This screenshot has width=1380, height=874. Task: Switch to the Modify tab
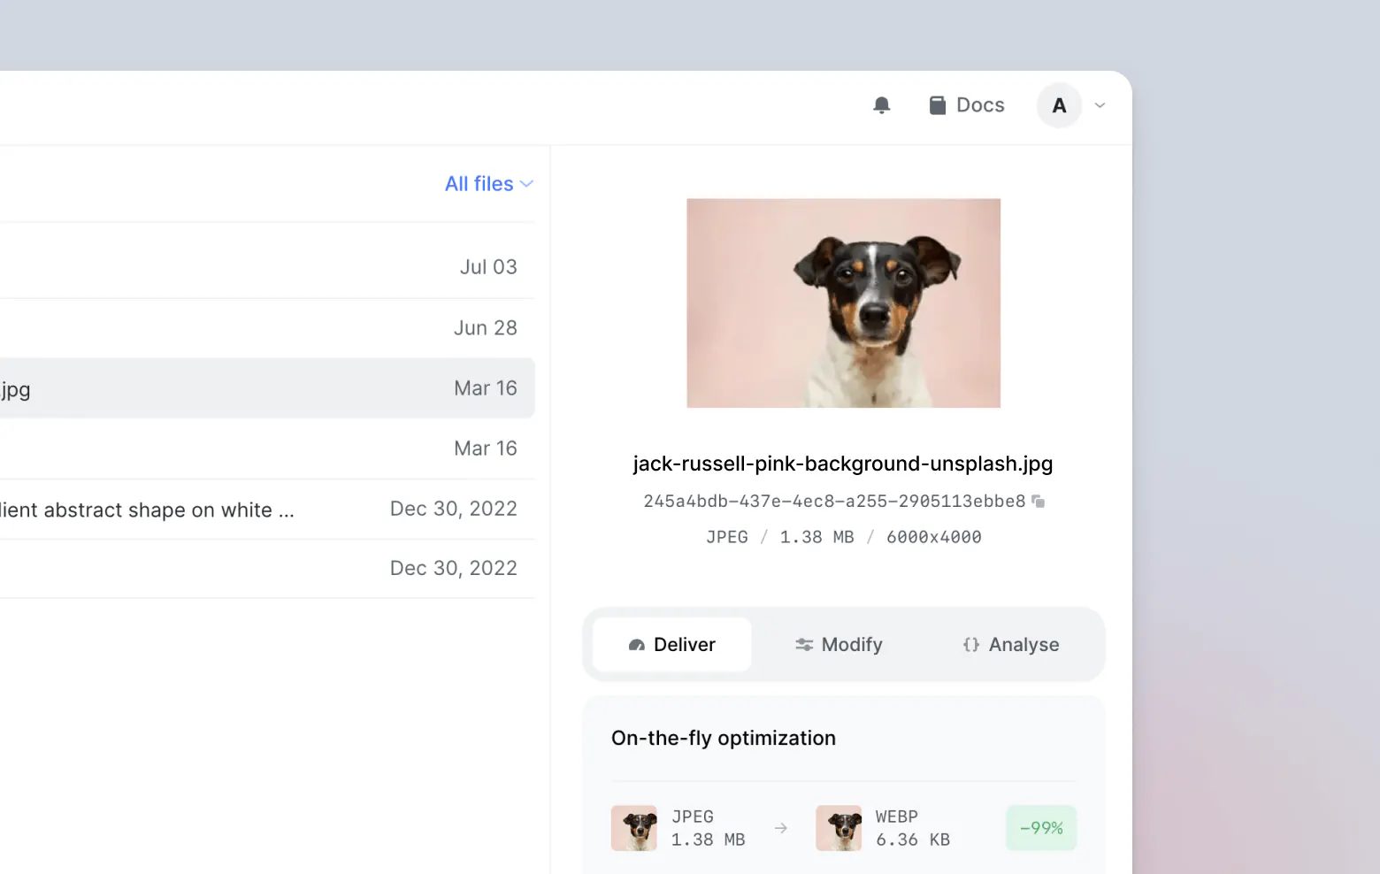tap(839, 644)
